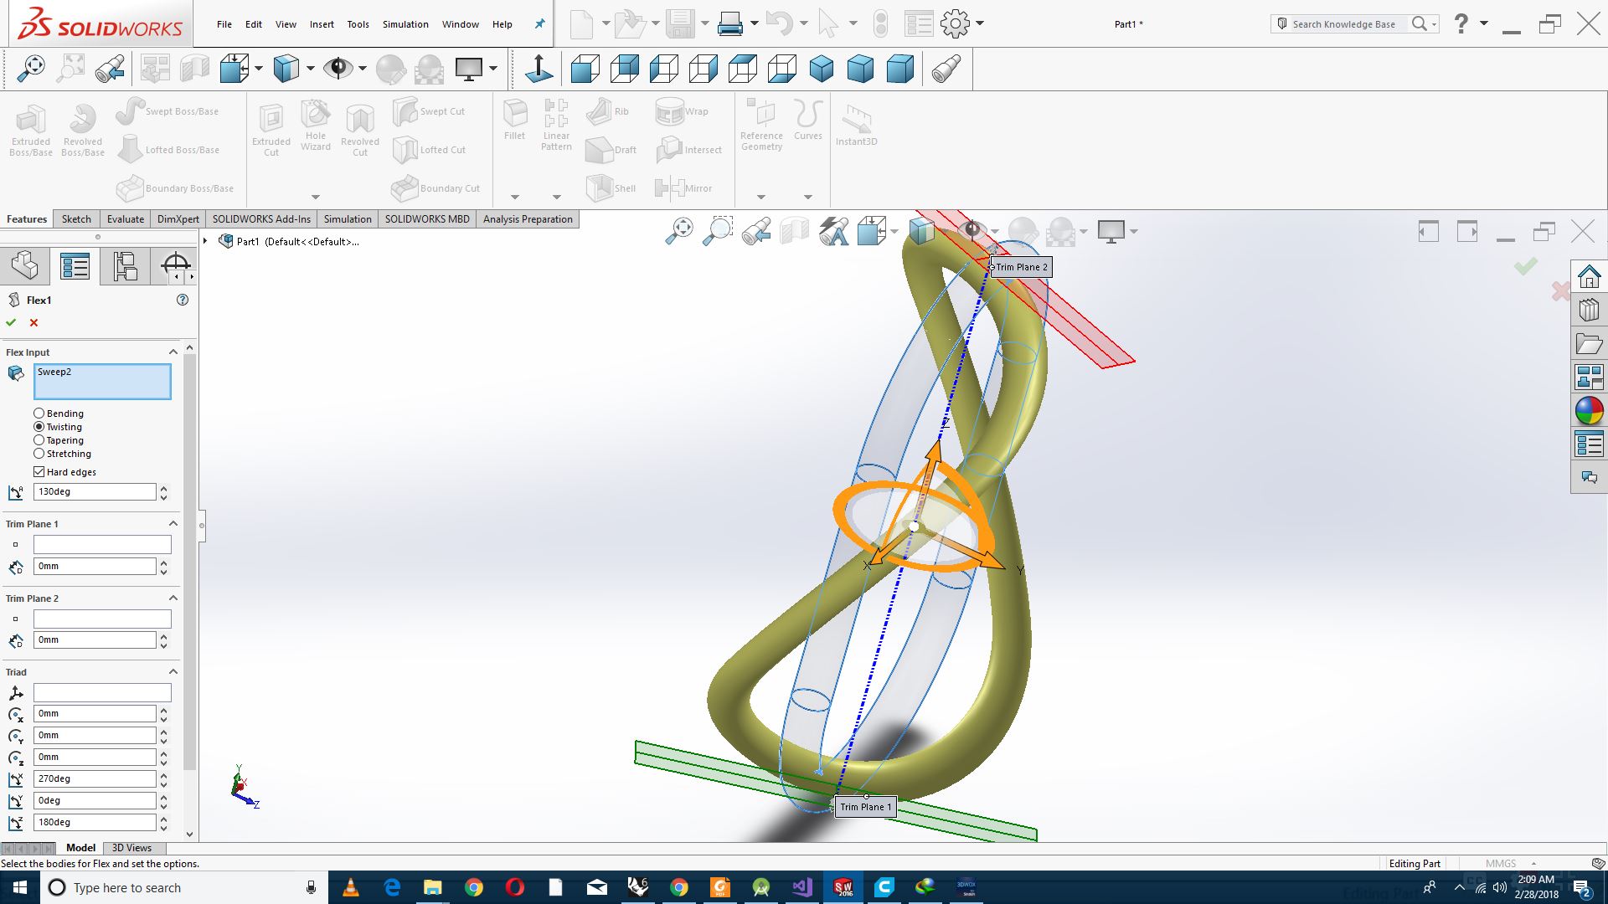Open the ConfigurationManager tab icon

125,266
